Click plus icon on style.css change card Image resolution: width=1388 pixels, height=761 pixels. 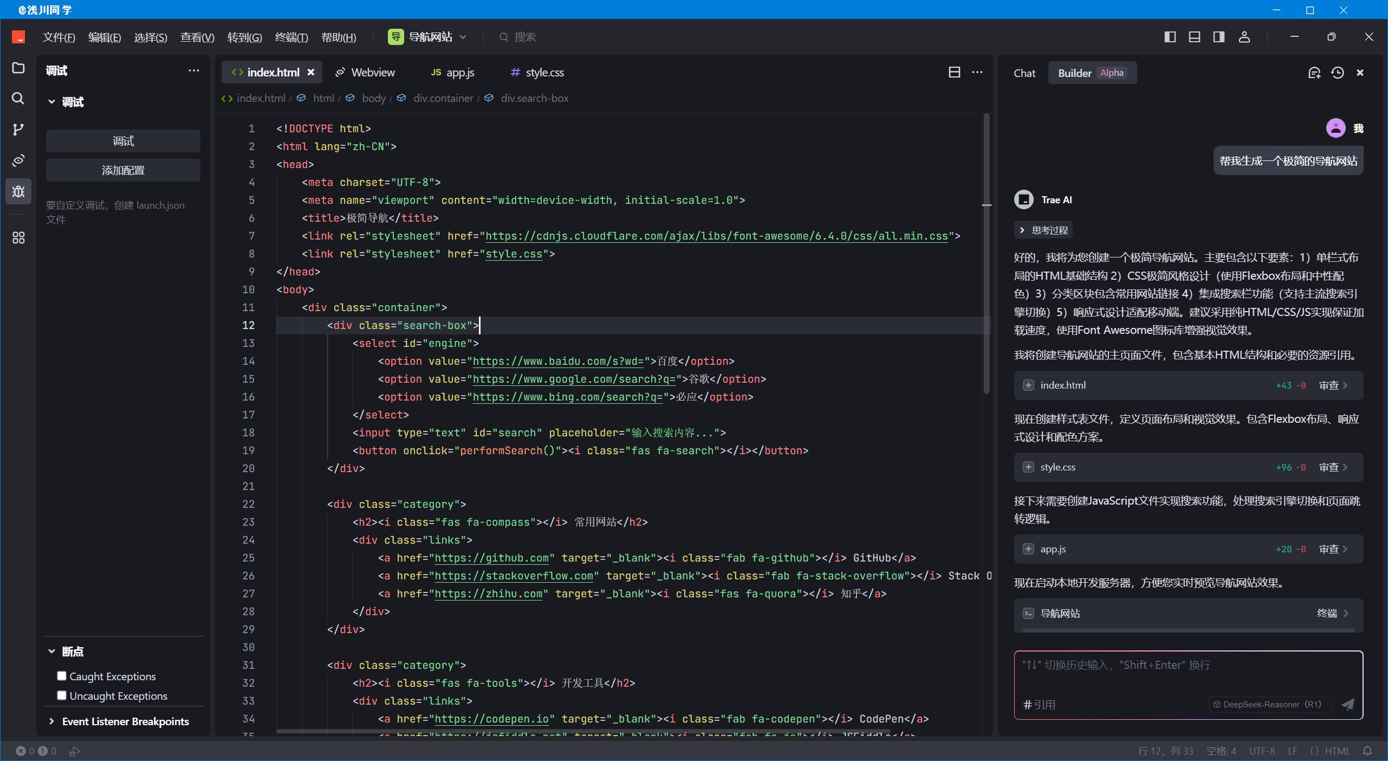(x=1028, y=467)
